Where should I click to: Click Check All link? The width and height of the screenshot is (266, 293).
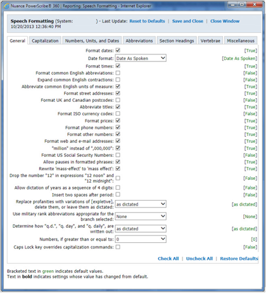(x=168, y=259)
